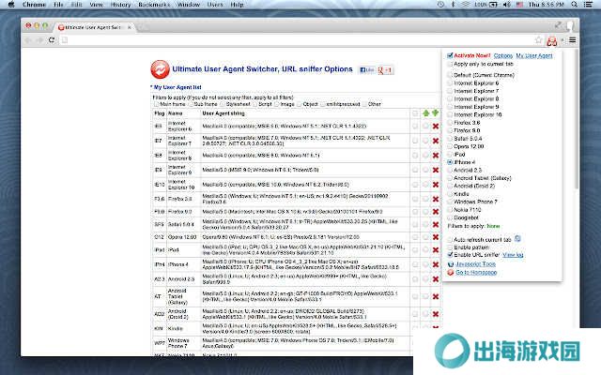Delete the Internet Explorer 10 row

436,185
